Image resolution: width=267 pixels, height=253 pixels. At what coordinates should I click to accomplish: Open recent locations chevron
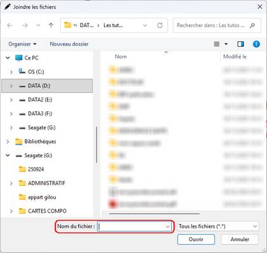(38, 25)
